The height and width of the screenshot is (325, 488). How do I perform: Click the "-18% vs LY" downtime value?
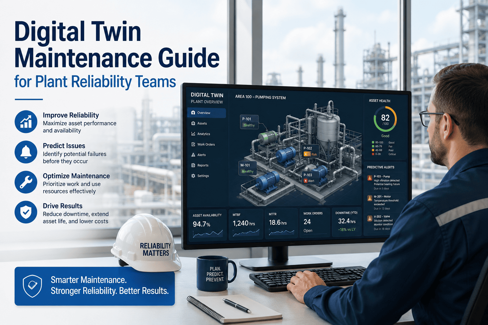tap(347, 229)
